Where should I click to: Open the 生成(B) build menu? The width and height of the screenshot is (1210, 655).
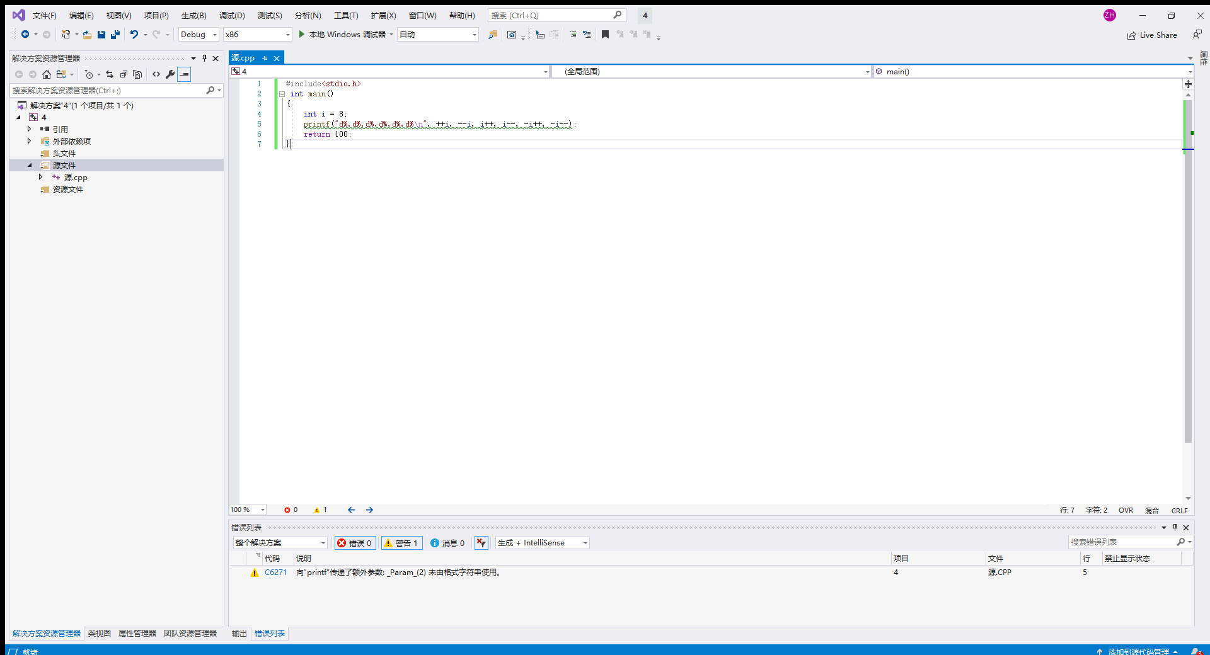coord(193,16)
